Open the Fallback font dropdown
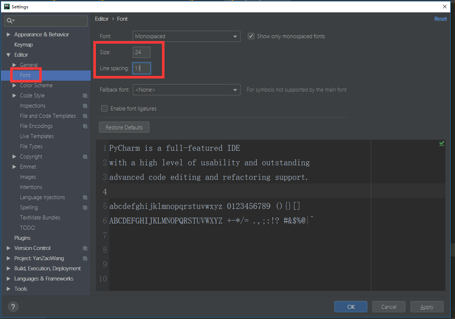455x319 pixels. [x=235, y=90]
